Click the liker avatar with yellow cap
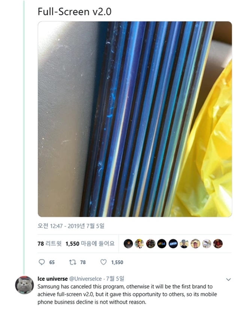The height and width of the screenshot is (311, 247). point(195,244)
